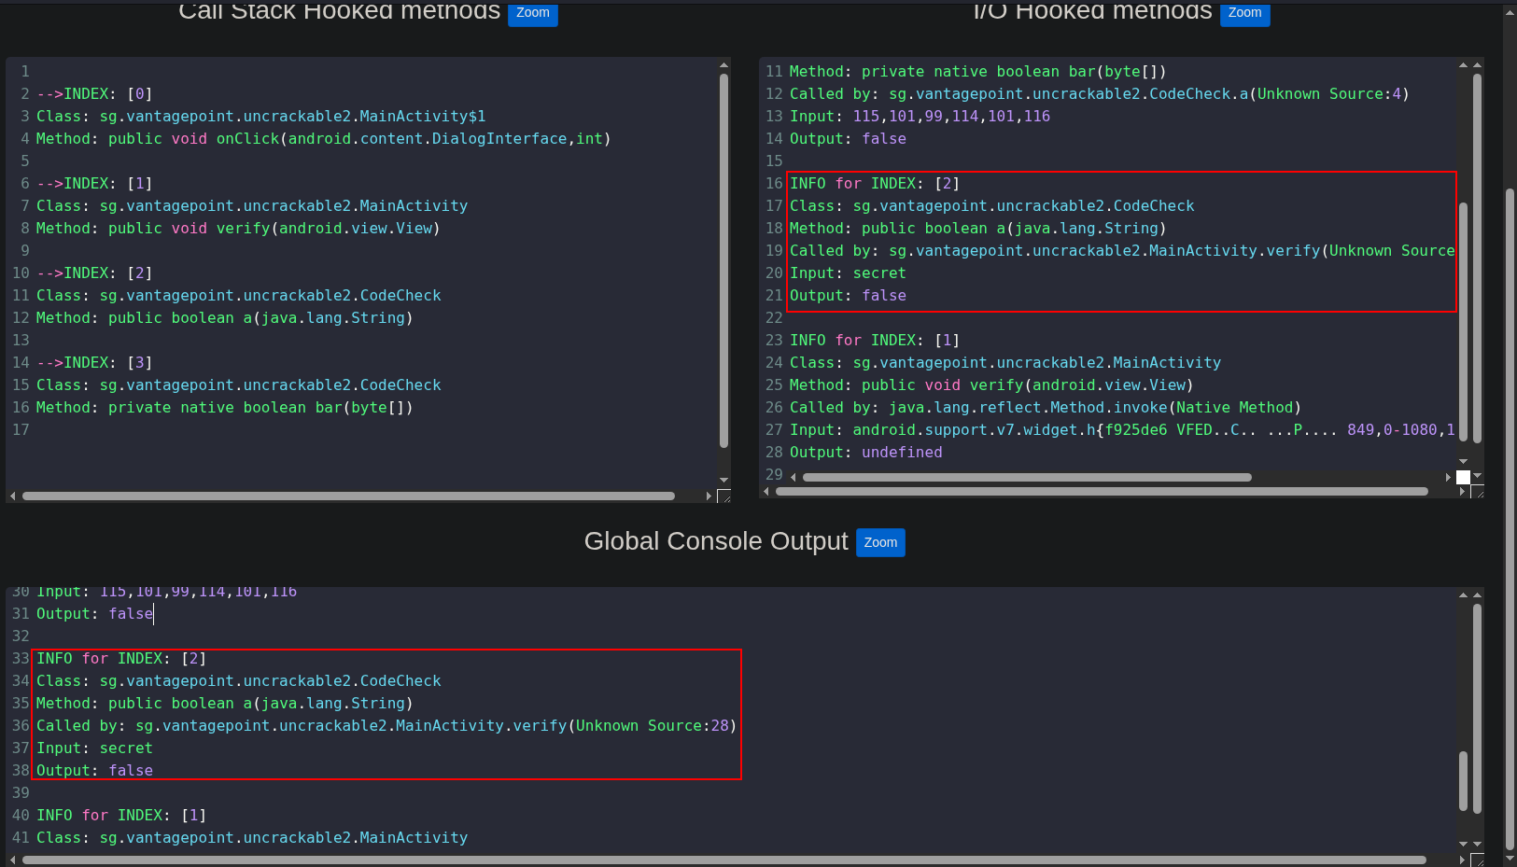Click scroll-right arrow of Call Stack panel
This screenshot has height=867, width=1517.
click(709, 496)
